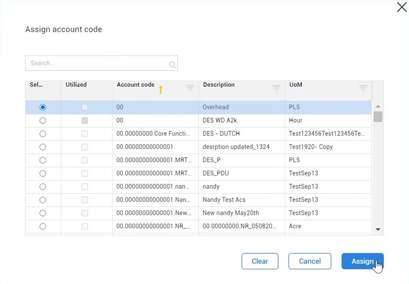Open Description column filter icon
The height and width of the screenshot is (284, 409).
(x=276, y=88)
